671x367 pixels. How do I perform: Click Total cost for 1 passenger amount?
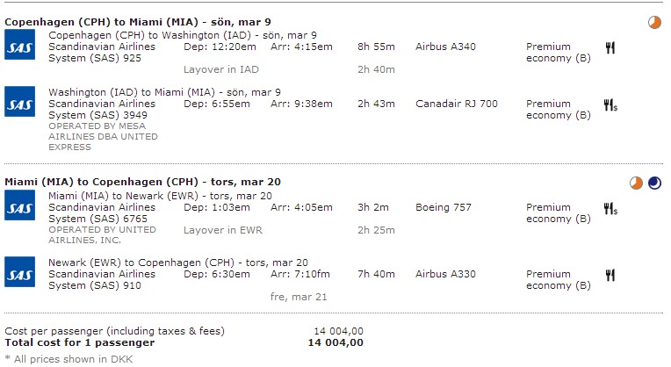click(x=335, y=342)
